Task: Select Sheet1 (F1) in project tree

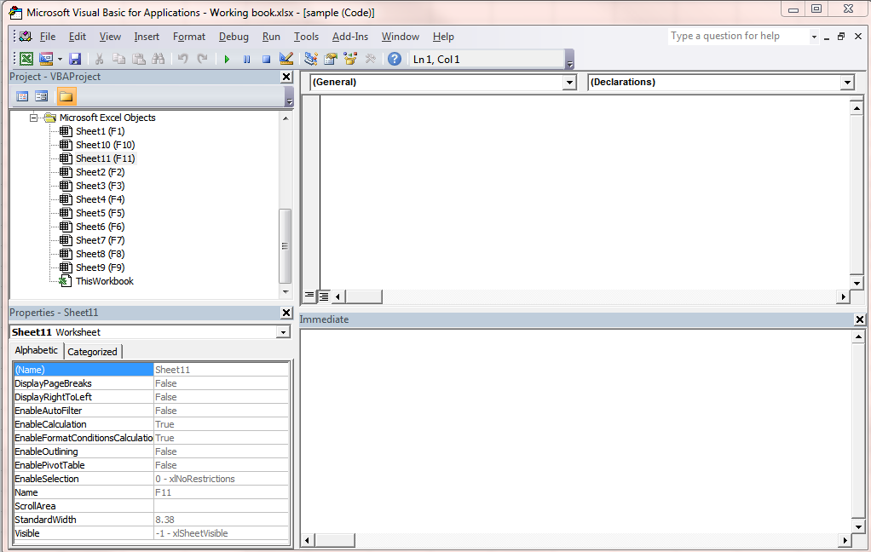Action: pyautogui.click(x=100, y=132)
